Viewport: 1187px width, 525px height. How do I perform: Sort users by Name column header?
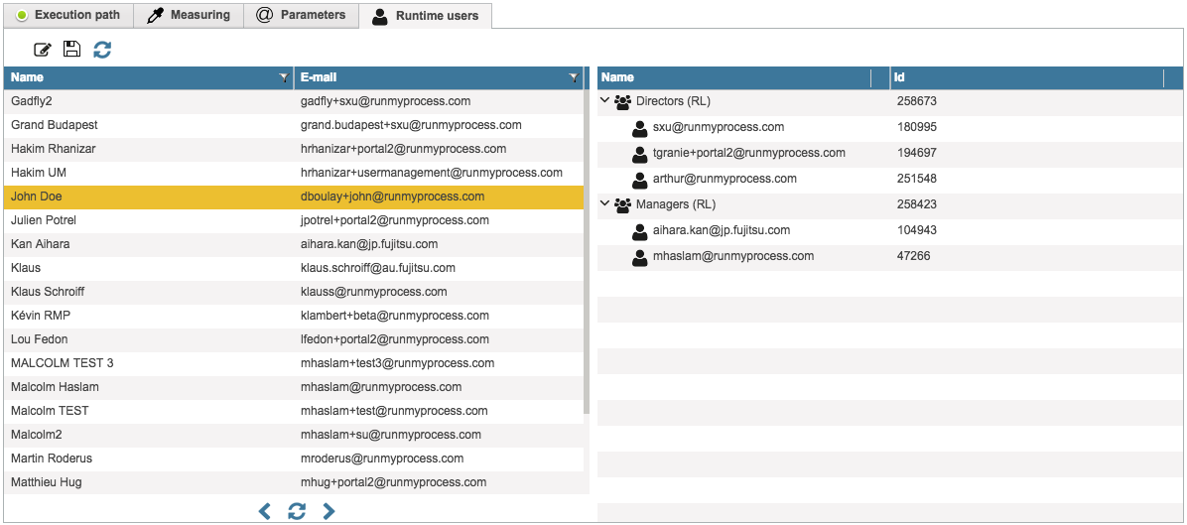coord(149,77)
